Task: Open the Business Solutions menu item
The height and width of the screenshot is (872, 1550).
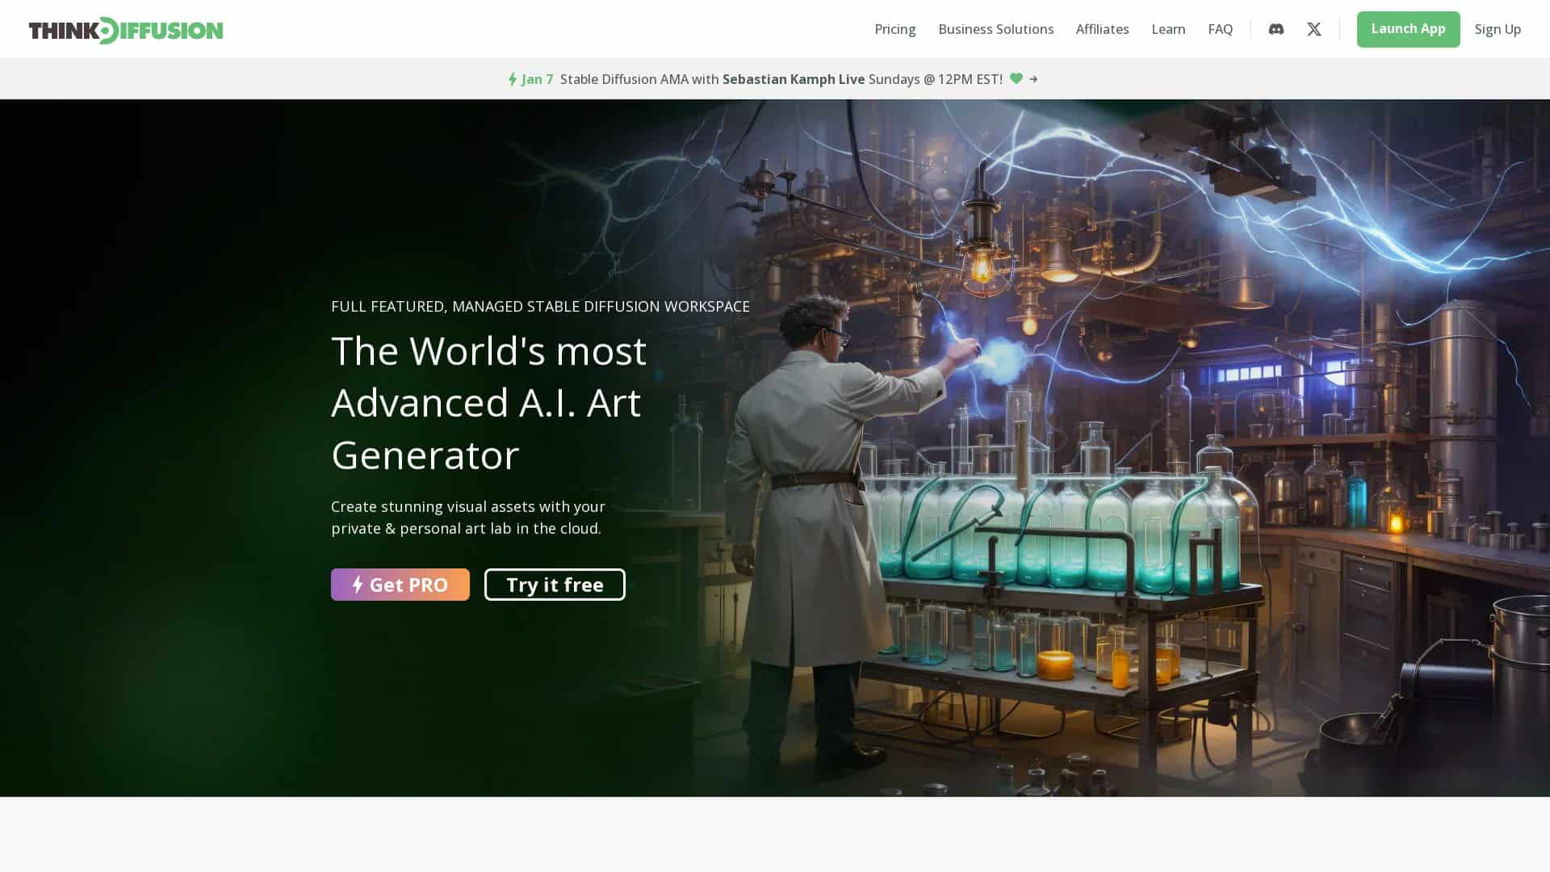Action: [995, 29]
